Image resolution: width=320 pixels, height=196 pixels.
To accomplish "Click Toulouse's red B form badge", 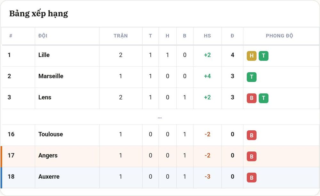I will click(x=252, y=135).
